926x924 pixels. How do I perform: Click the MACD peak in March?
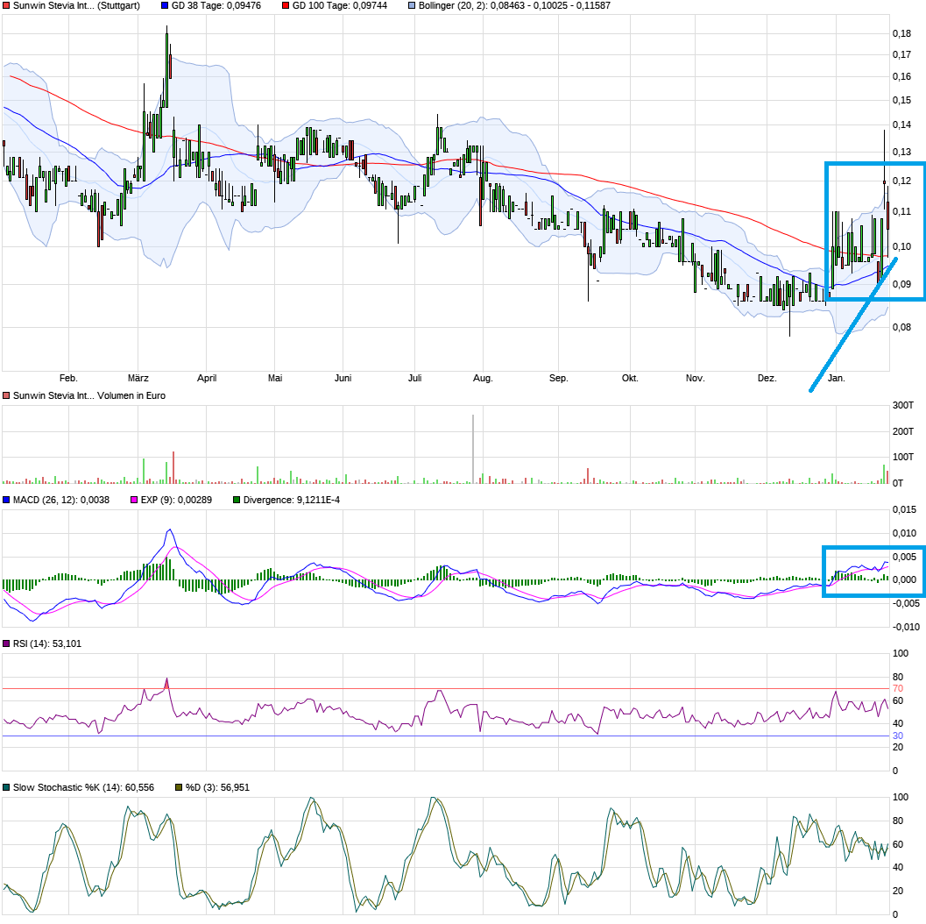click(170, 530)
